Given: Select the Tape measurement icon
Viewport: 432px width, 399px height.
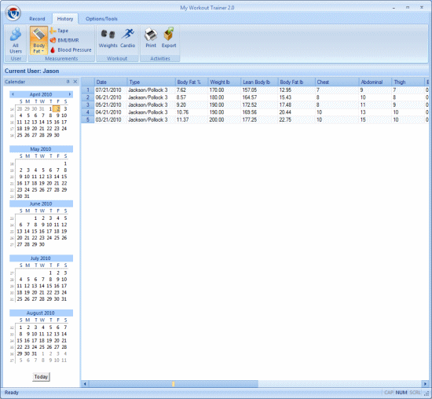Looking at the screenshot, I should point(59,31).
